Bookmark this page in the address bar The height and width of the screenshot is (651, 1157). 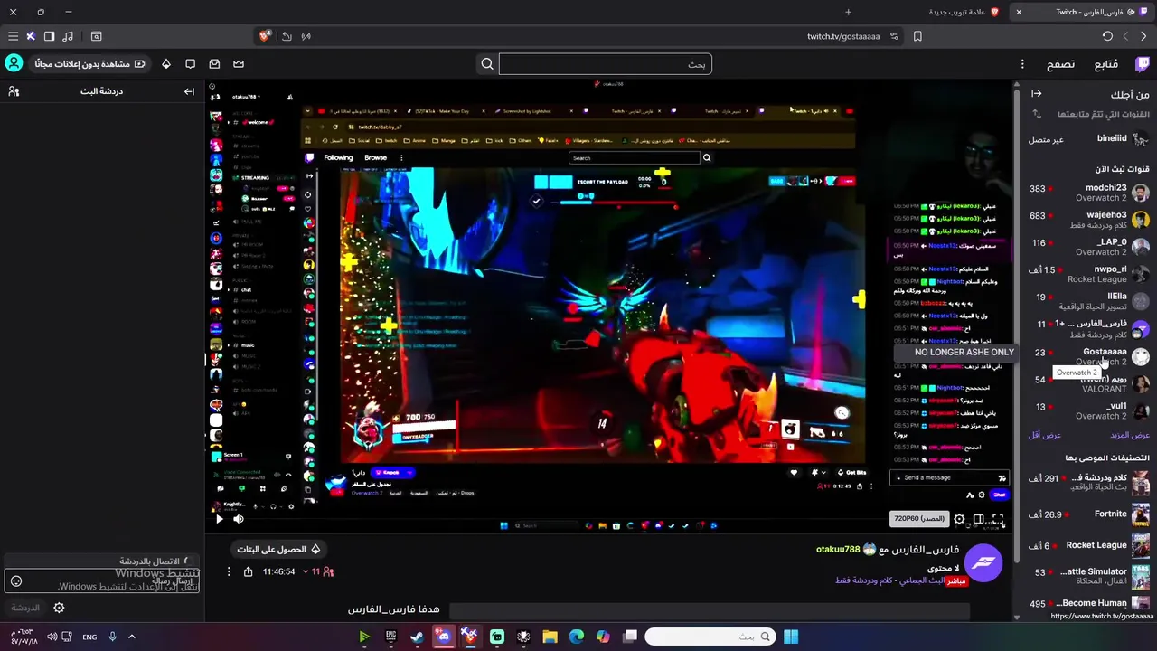coord(917,36)
